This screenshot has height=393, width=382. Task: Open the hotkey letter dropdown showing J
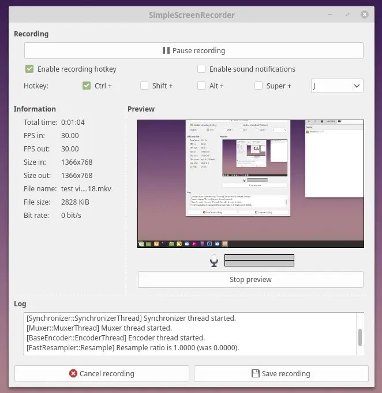point(337,86)
